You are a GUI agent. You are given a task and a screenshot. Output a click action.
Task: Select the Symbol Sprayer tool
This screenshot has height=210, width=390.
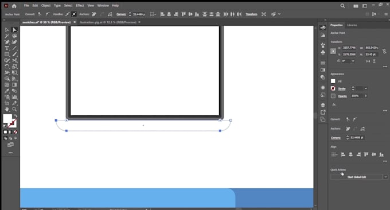tap(7, 97)
